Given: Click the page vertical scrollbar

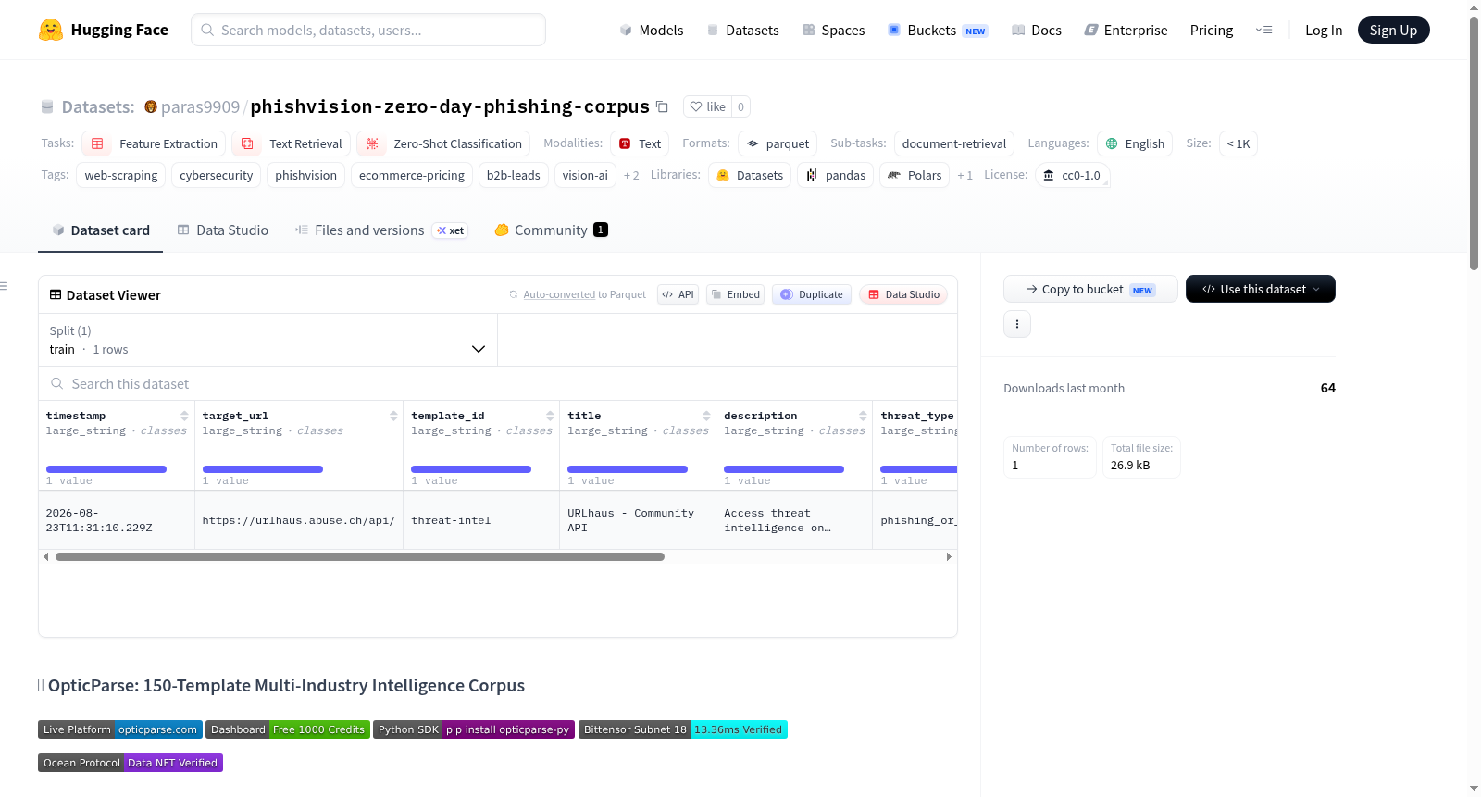Looking at the screenshot, I should (1475, 143).
